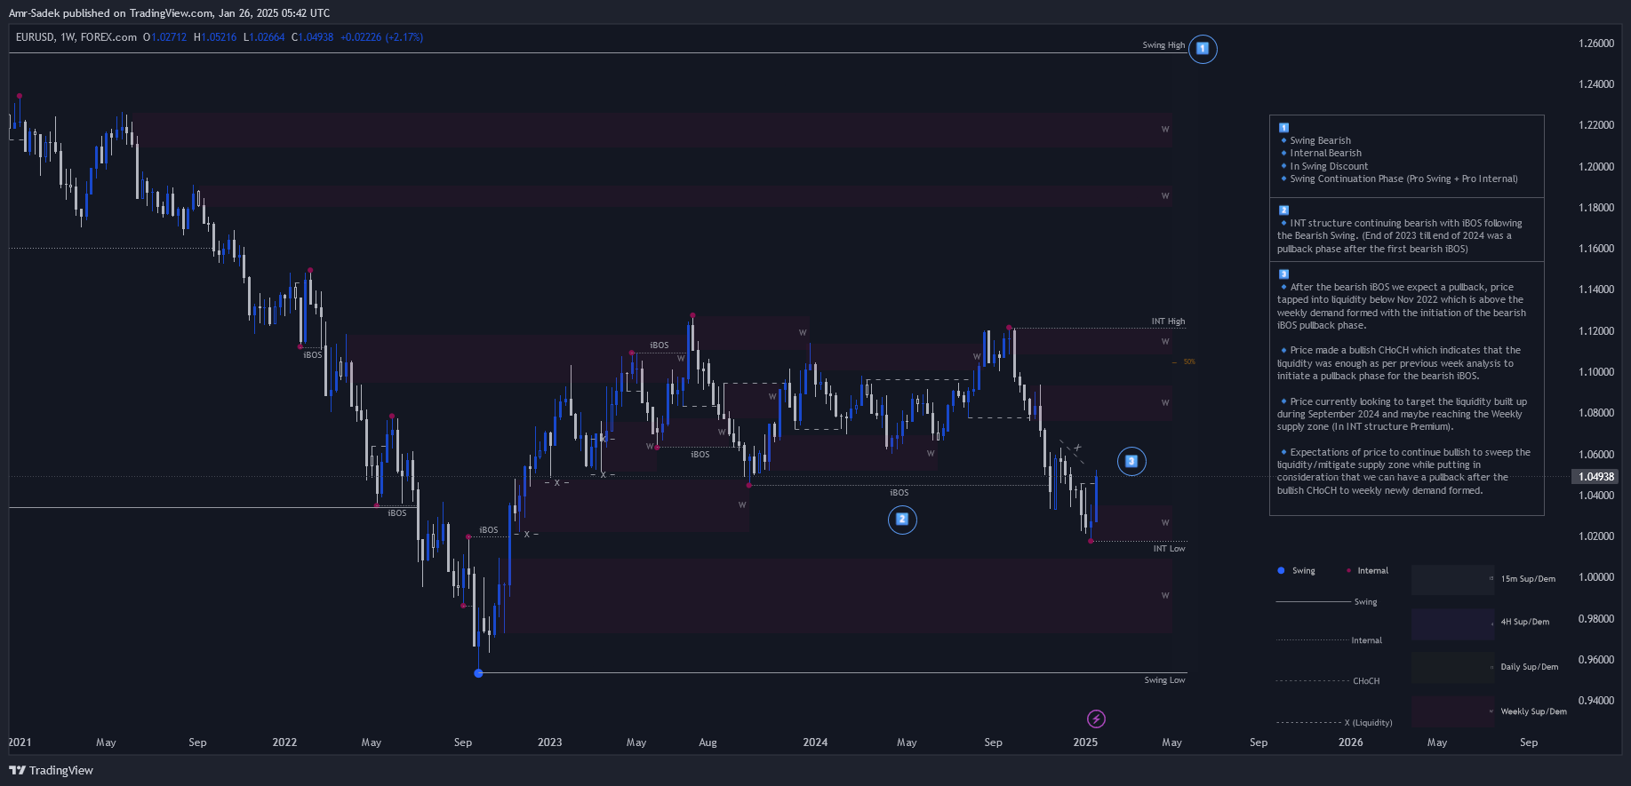This screenshot has width=1631, height=786.
Task: Click the Swing Low line label
Action: coord(1164,680)
